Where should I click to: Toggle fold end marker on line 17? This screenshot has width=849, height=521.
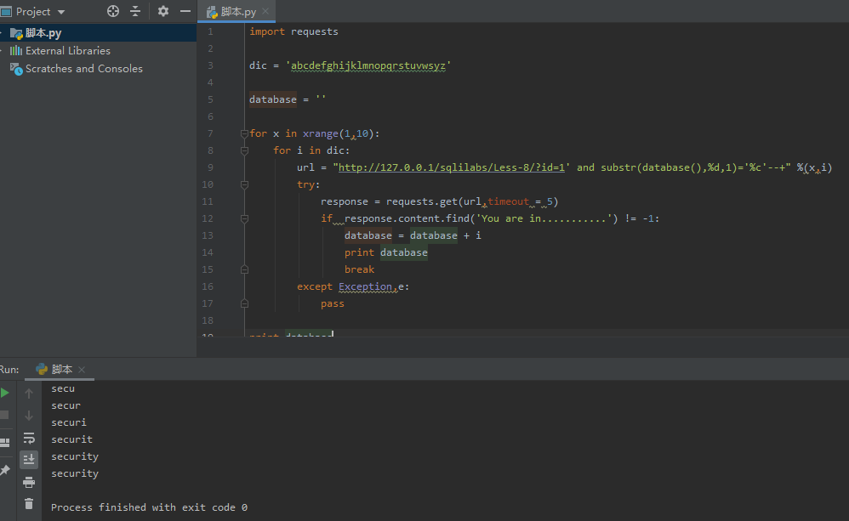tap(244, 303)
